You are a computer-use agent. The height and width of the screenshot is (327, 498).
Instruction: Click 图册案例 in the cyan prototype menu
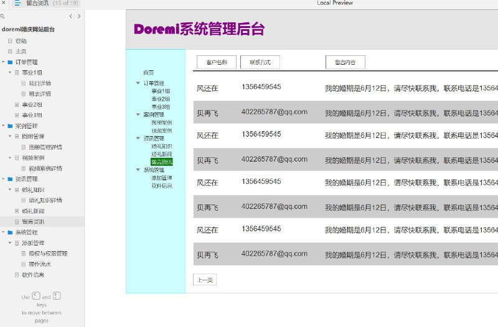[x=162, y=122]
